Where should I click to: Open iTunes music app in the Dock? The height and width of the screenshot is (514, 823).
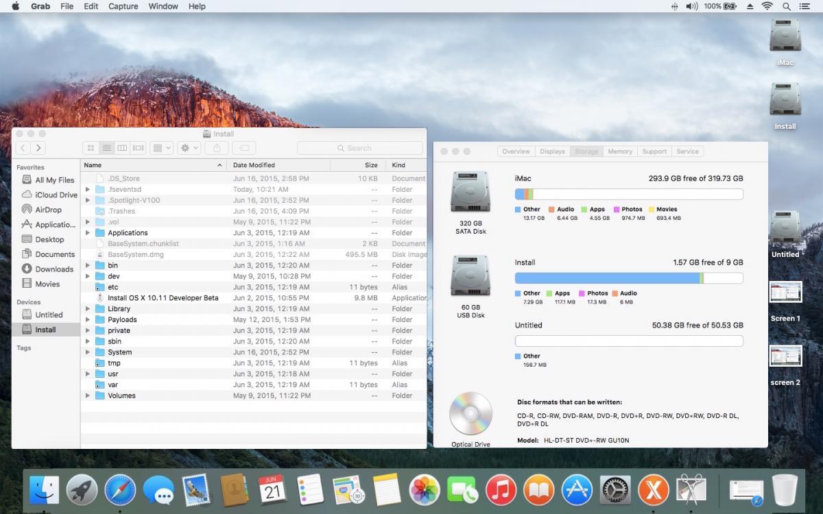pyautogui.click(x=501, y=490)
